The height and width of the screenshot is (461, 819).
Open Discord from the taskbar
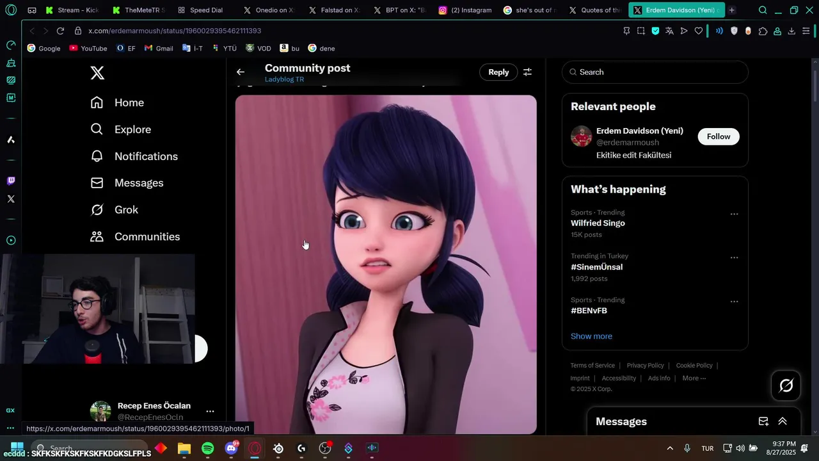(x=232, y=448)
